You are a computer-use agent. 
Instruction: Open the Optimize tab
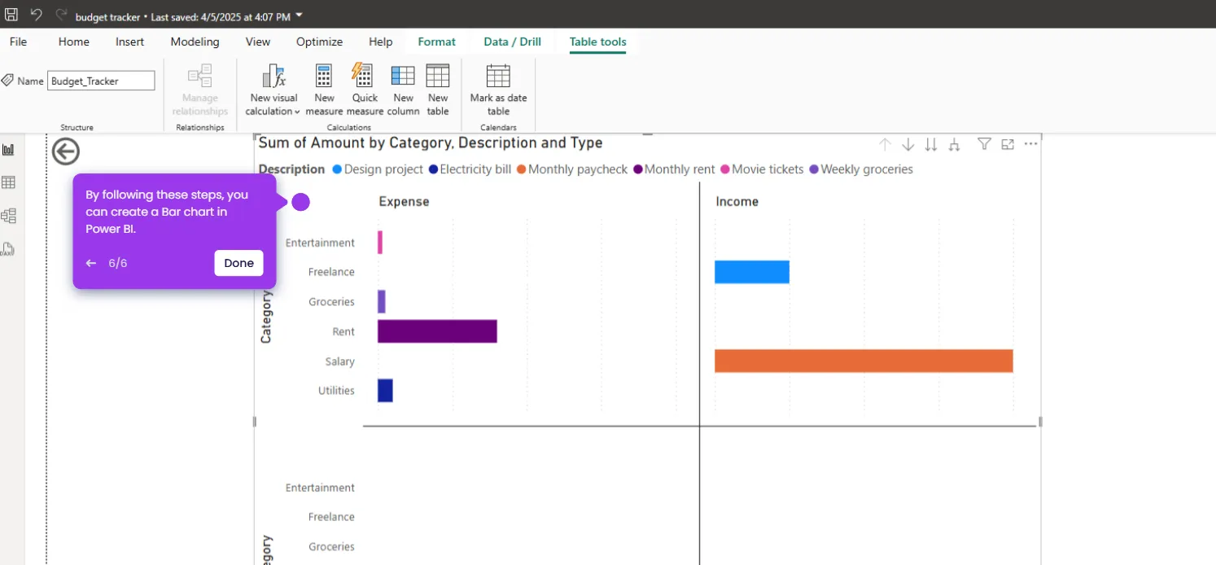click(319, 42)
